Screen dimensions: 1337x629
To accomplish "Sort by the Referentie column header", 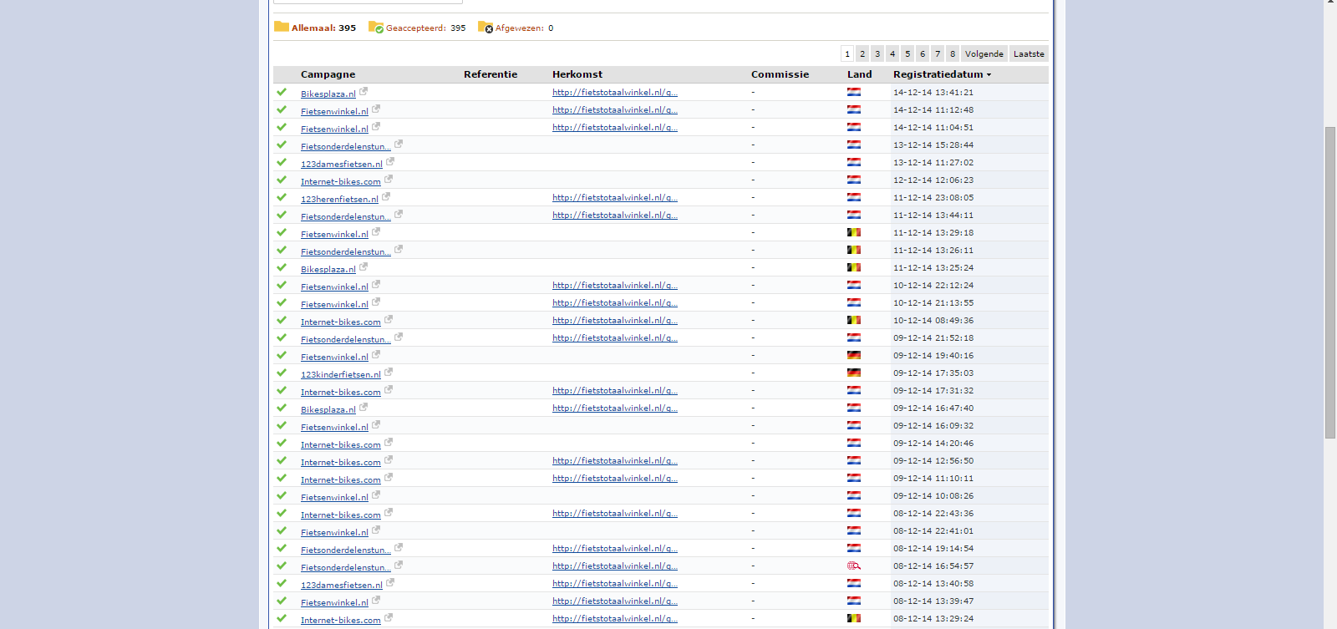I will [x=491, y=74].
